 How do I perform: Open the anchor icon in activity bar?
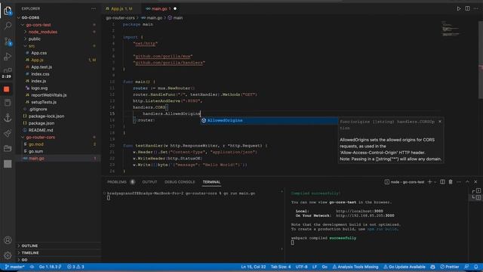click(x=8, y=118)
